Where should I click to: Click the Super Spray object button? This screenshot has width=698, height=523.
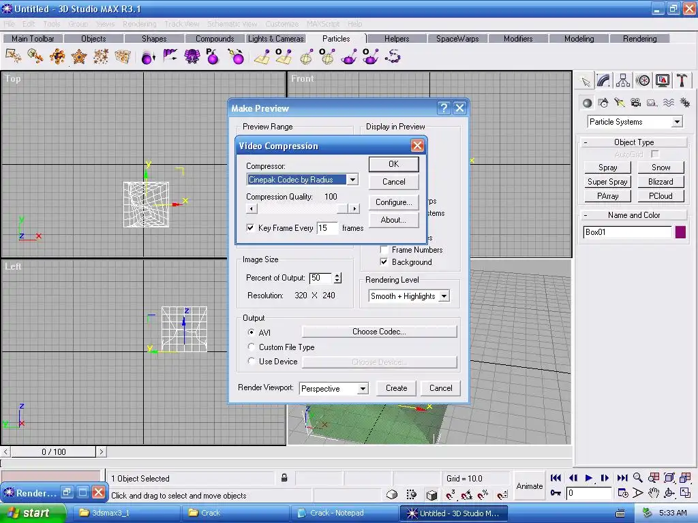click(x=607, y=182)
